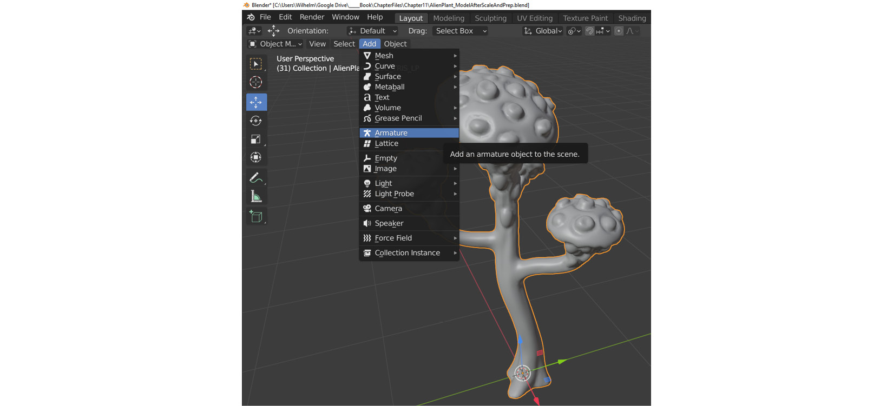This screenshot has width=893, height=406.
Task: Expand the Volume submenu entry
Action: coord(409,108)
